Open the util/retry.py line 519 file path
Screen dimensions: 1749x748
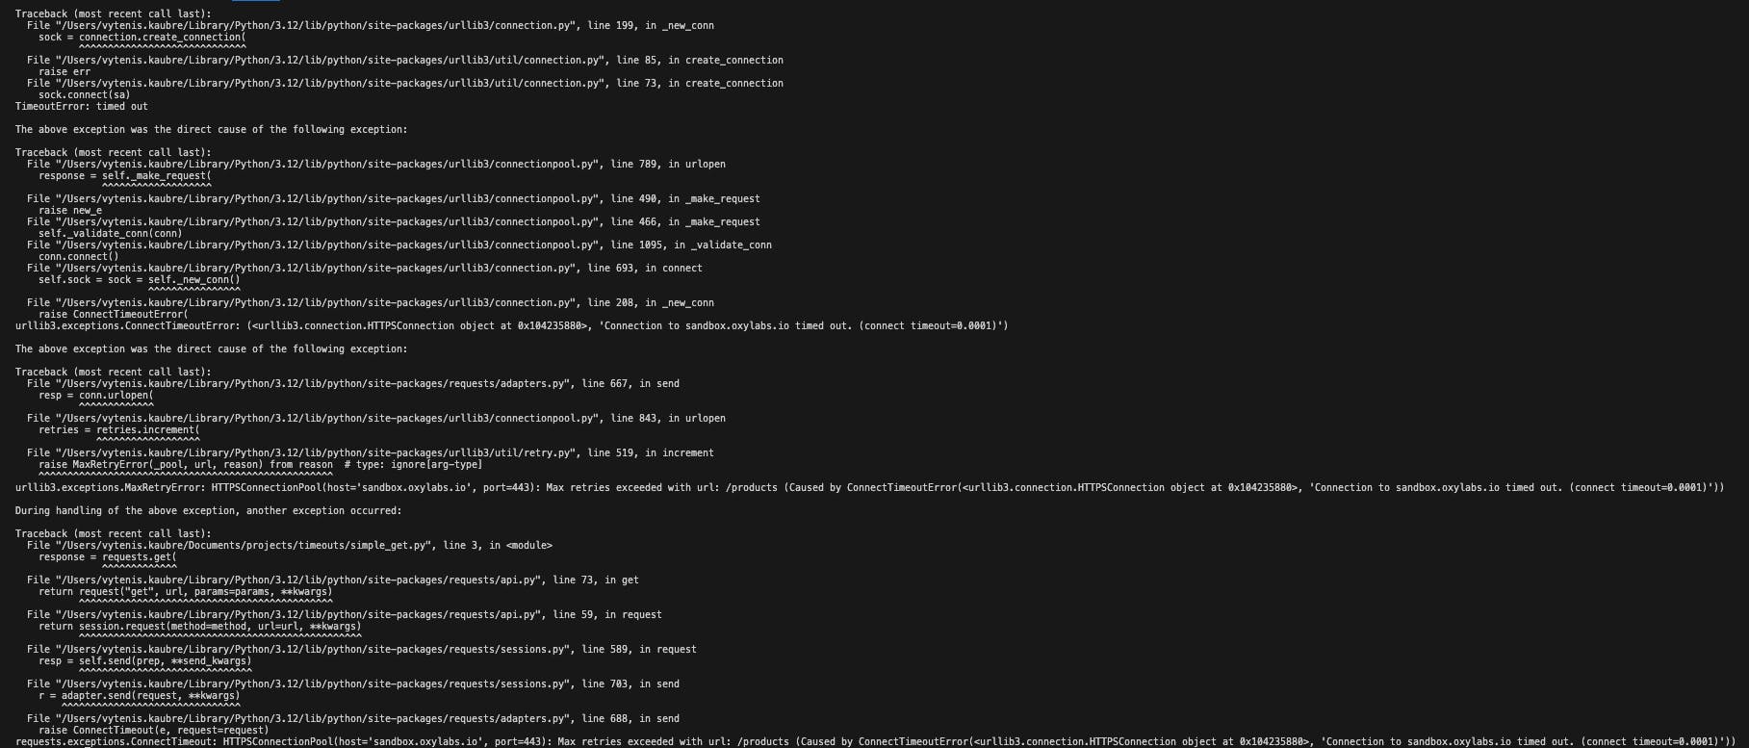pyautogui.click(x=317, y=453)
